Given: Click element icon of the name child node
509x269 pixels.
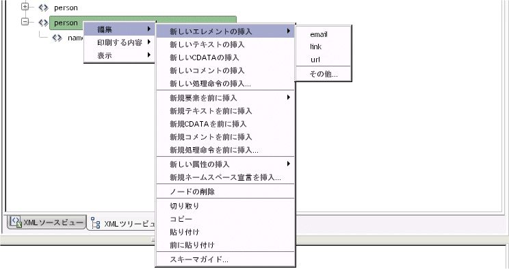Looking at the screenshot, I should pos(57,38).
